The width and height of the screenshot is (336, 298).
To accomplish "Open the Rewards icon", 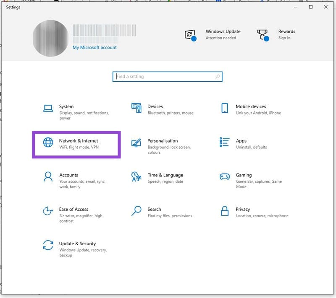I will tap(262, 34).
